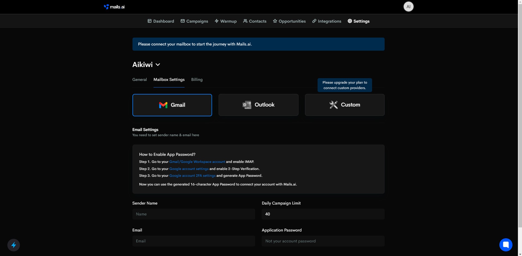Go to Integrations
This screenshot has height=256, width=522.
[x=327, y=21]
